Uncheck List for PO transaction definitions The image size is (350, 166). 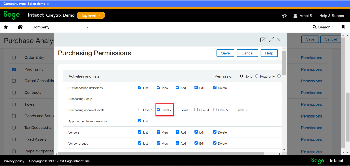(140, 87)
